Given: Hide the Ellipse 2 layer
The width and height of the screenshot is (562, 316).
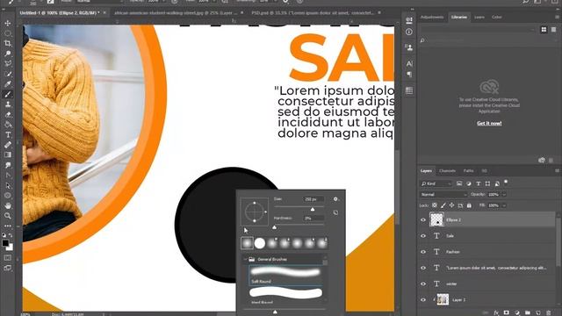Looking at the screenshot, I should 423,220.
